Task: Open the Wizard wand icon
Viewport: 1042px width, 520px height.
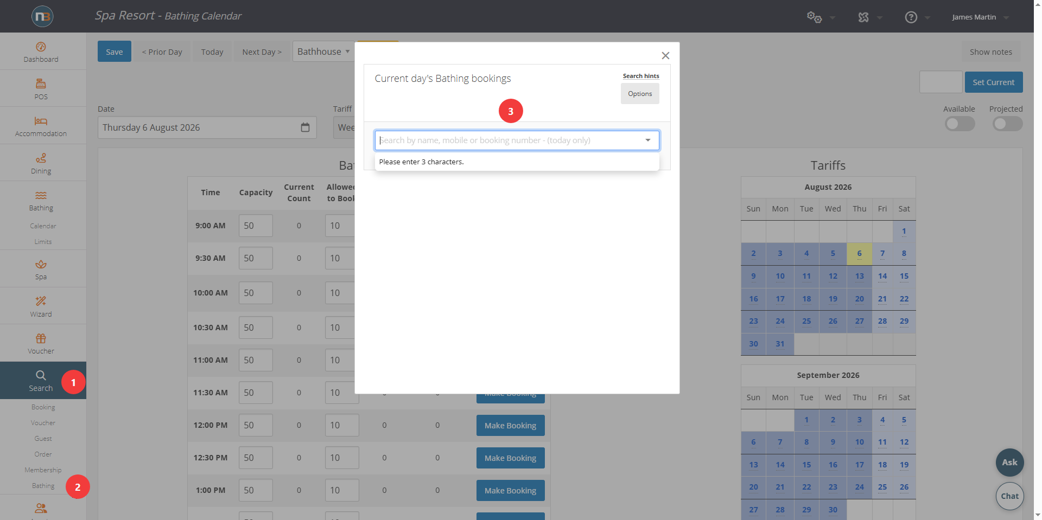Action: (x=41, y=301)
